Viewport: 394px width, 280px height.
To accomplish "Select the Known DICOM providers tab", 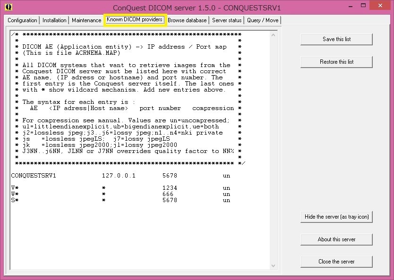I will pos(135,19).
